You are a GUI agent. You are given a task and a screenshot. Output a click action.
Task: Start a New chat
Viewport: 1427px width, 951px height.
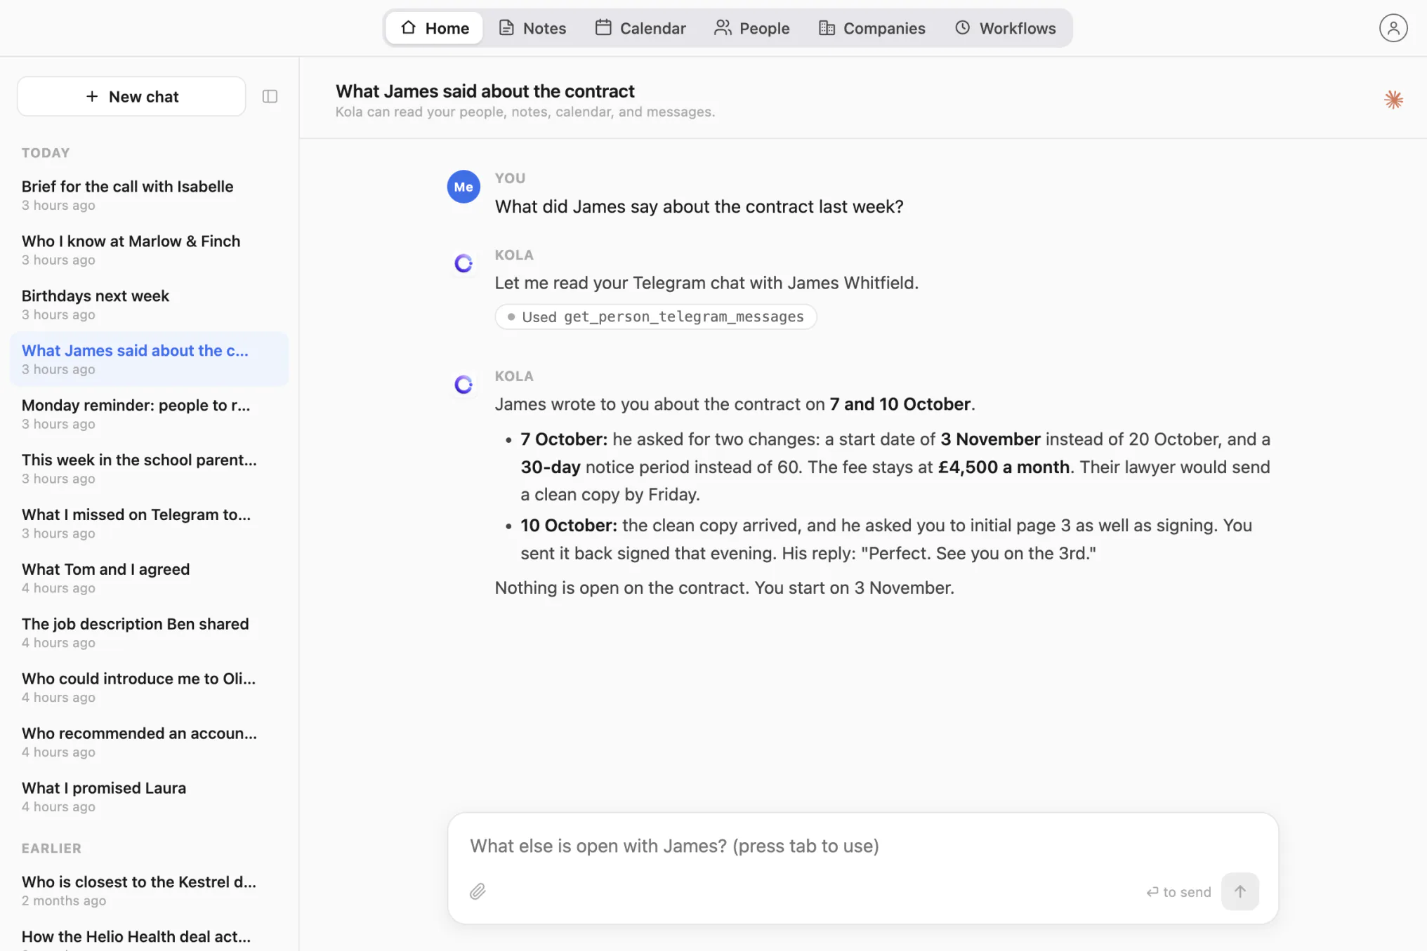pos(131,96)
